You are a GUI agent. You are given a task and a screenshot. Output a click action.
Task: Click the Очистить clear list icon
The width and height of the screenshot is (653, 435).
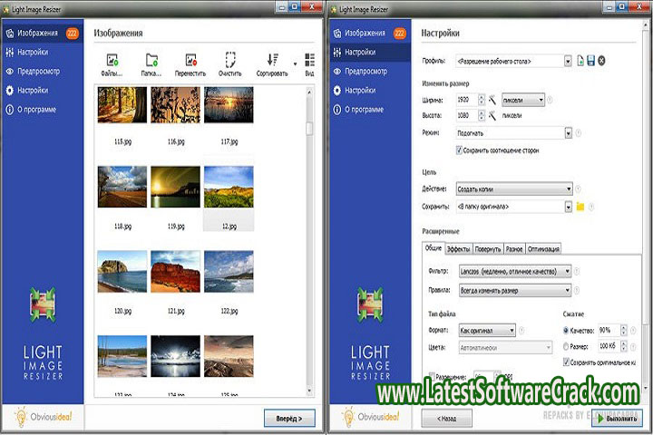tap(231, 61)
